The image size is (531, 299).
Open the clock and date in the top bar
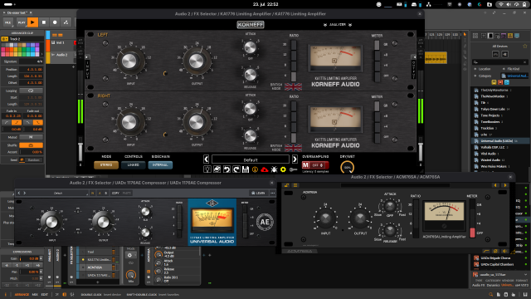tap(265, 4)
